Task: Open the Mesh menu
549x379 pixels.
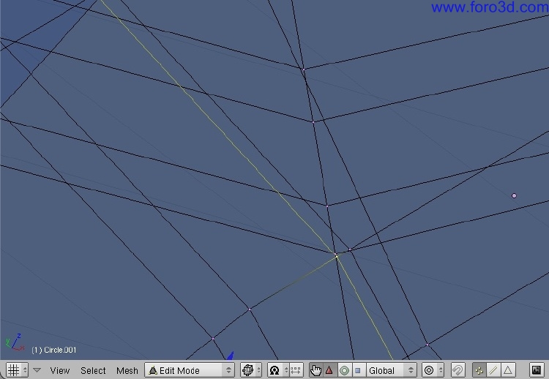Action: point(127,370)
